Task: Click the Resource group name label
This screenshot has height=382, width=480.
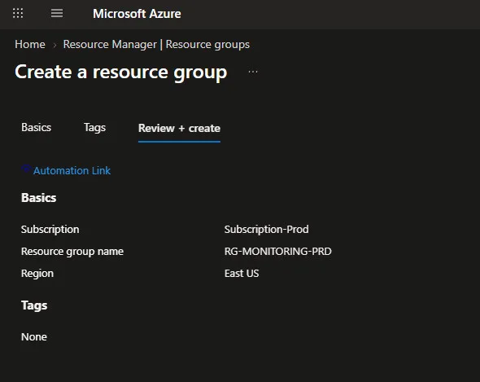Action: click(x=72, y=252)
